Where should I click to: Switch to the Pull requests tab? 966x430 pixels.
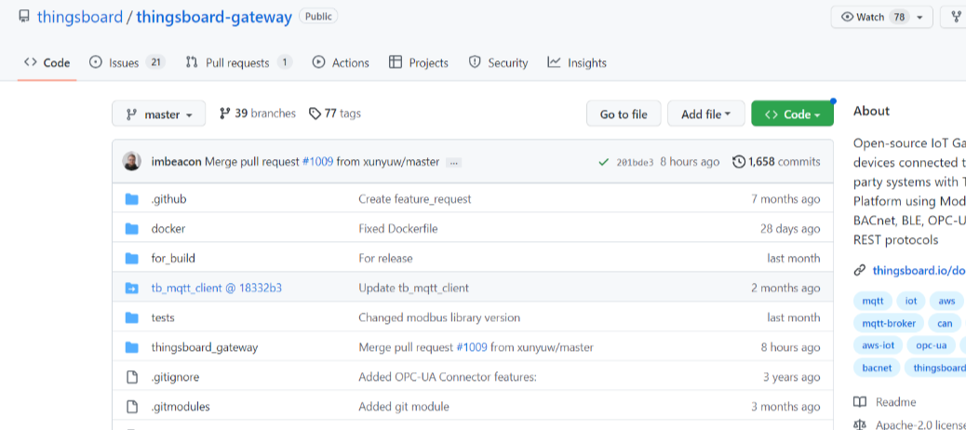[238, 63]
